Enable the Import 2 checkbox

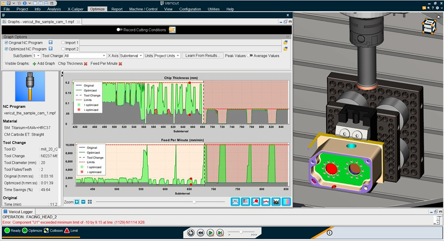click(63, 49)
